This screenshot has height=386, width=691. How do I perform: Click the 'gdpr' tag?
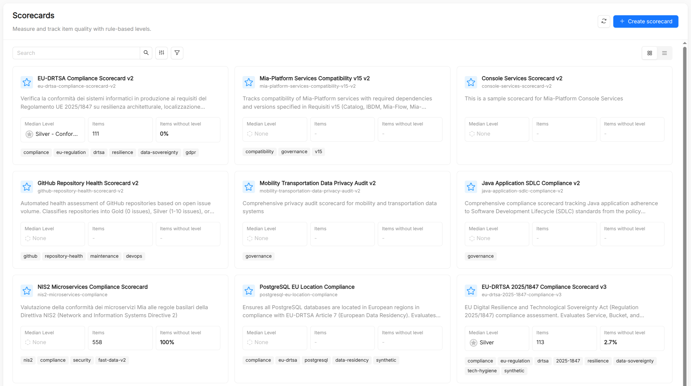(190, 152)
